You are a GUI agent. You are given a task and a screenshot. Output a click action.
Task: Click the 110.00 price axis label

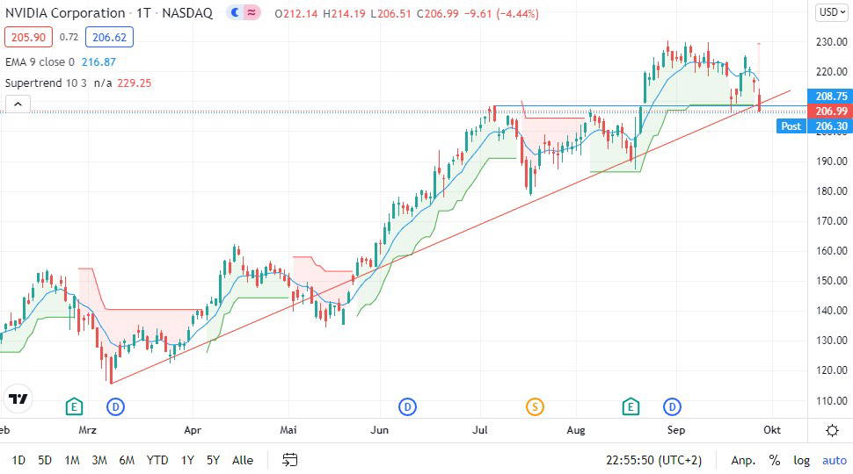click(831, 400)
